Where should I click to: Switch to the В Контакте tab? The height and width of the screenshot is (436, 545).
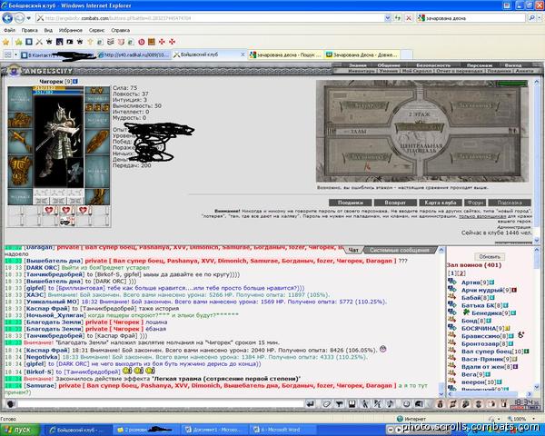pyautogui.click(x=57, y=54)
